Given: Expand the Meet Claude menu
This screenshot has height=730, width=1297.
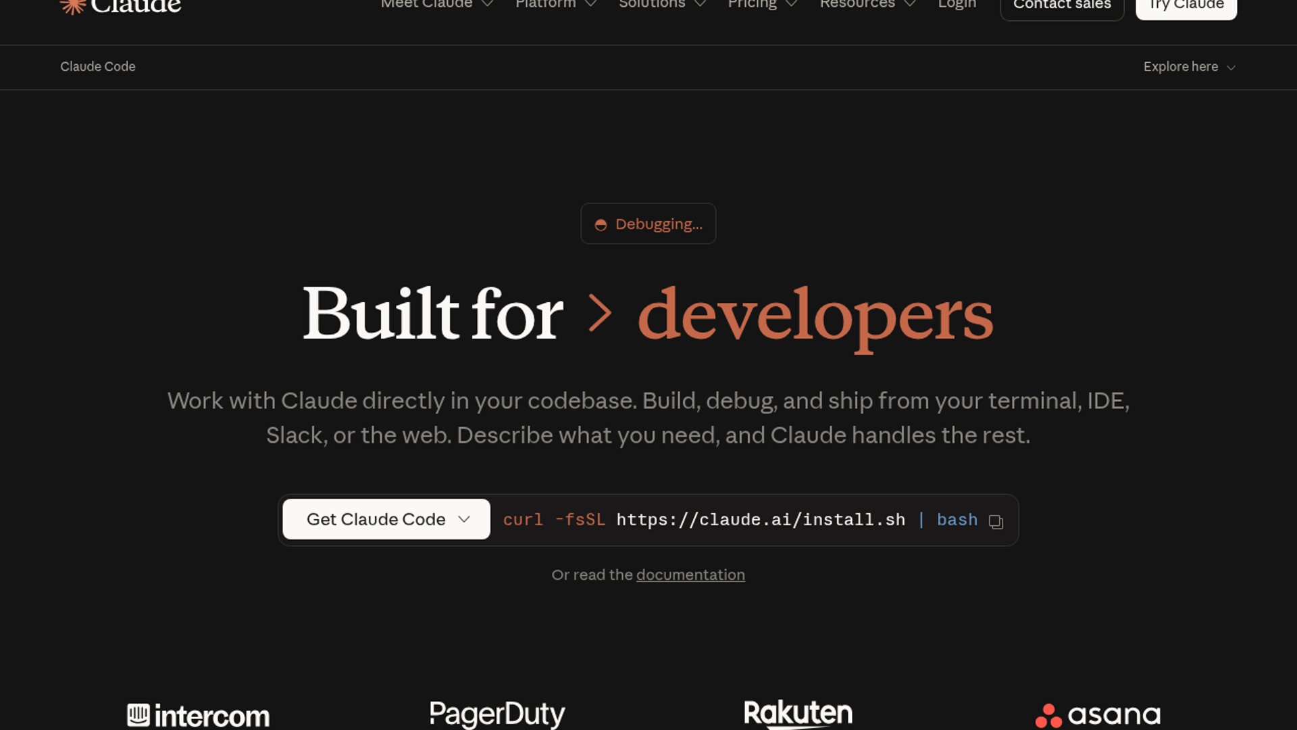Looking at the screenshot, I should coord(437,4).
